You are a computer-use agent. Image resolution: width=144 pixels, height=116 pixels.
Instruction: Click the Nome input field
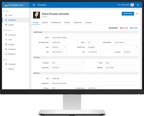94,38
